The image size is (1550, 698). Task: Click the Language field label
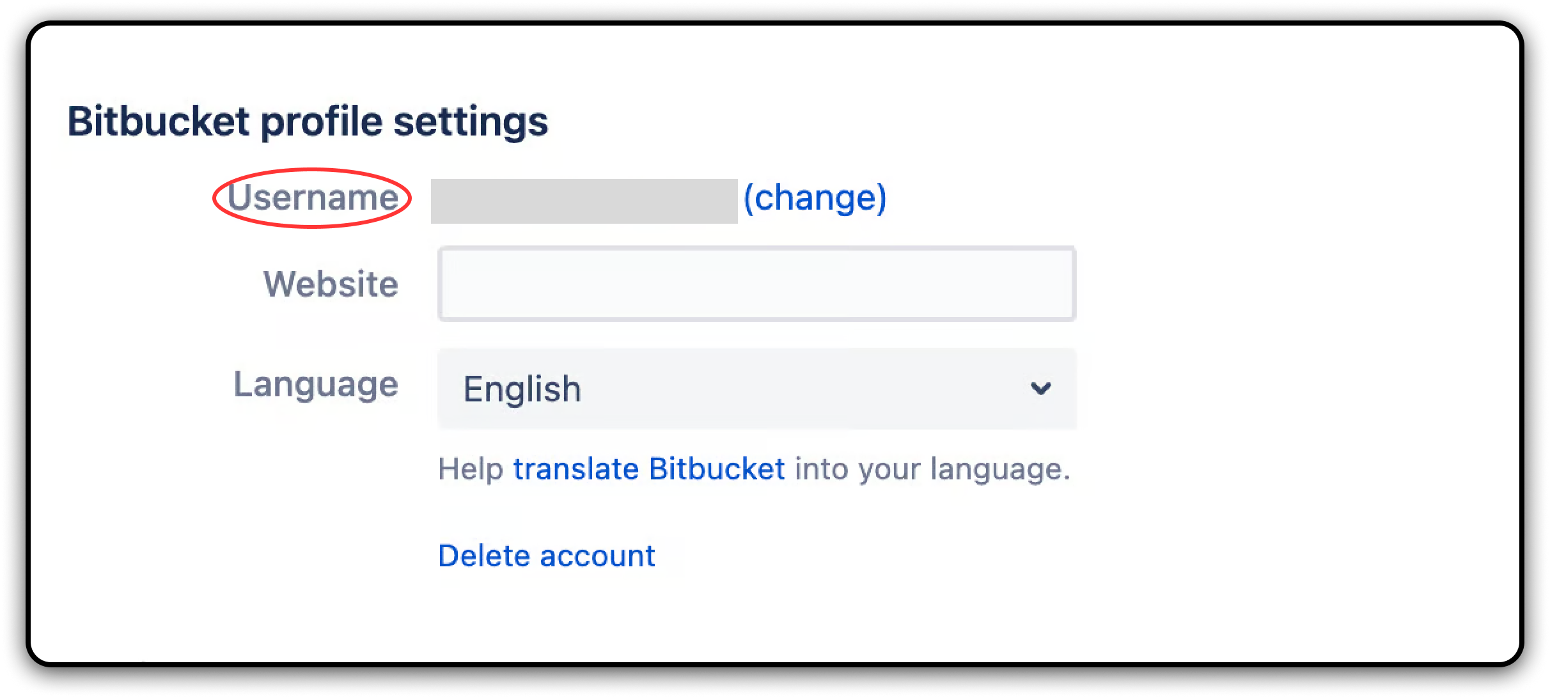point(316,385)
